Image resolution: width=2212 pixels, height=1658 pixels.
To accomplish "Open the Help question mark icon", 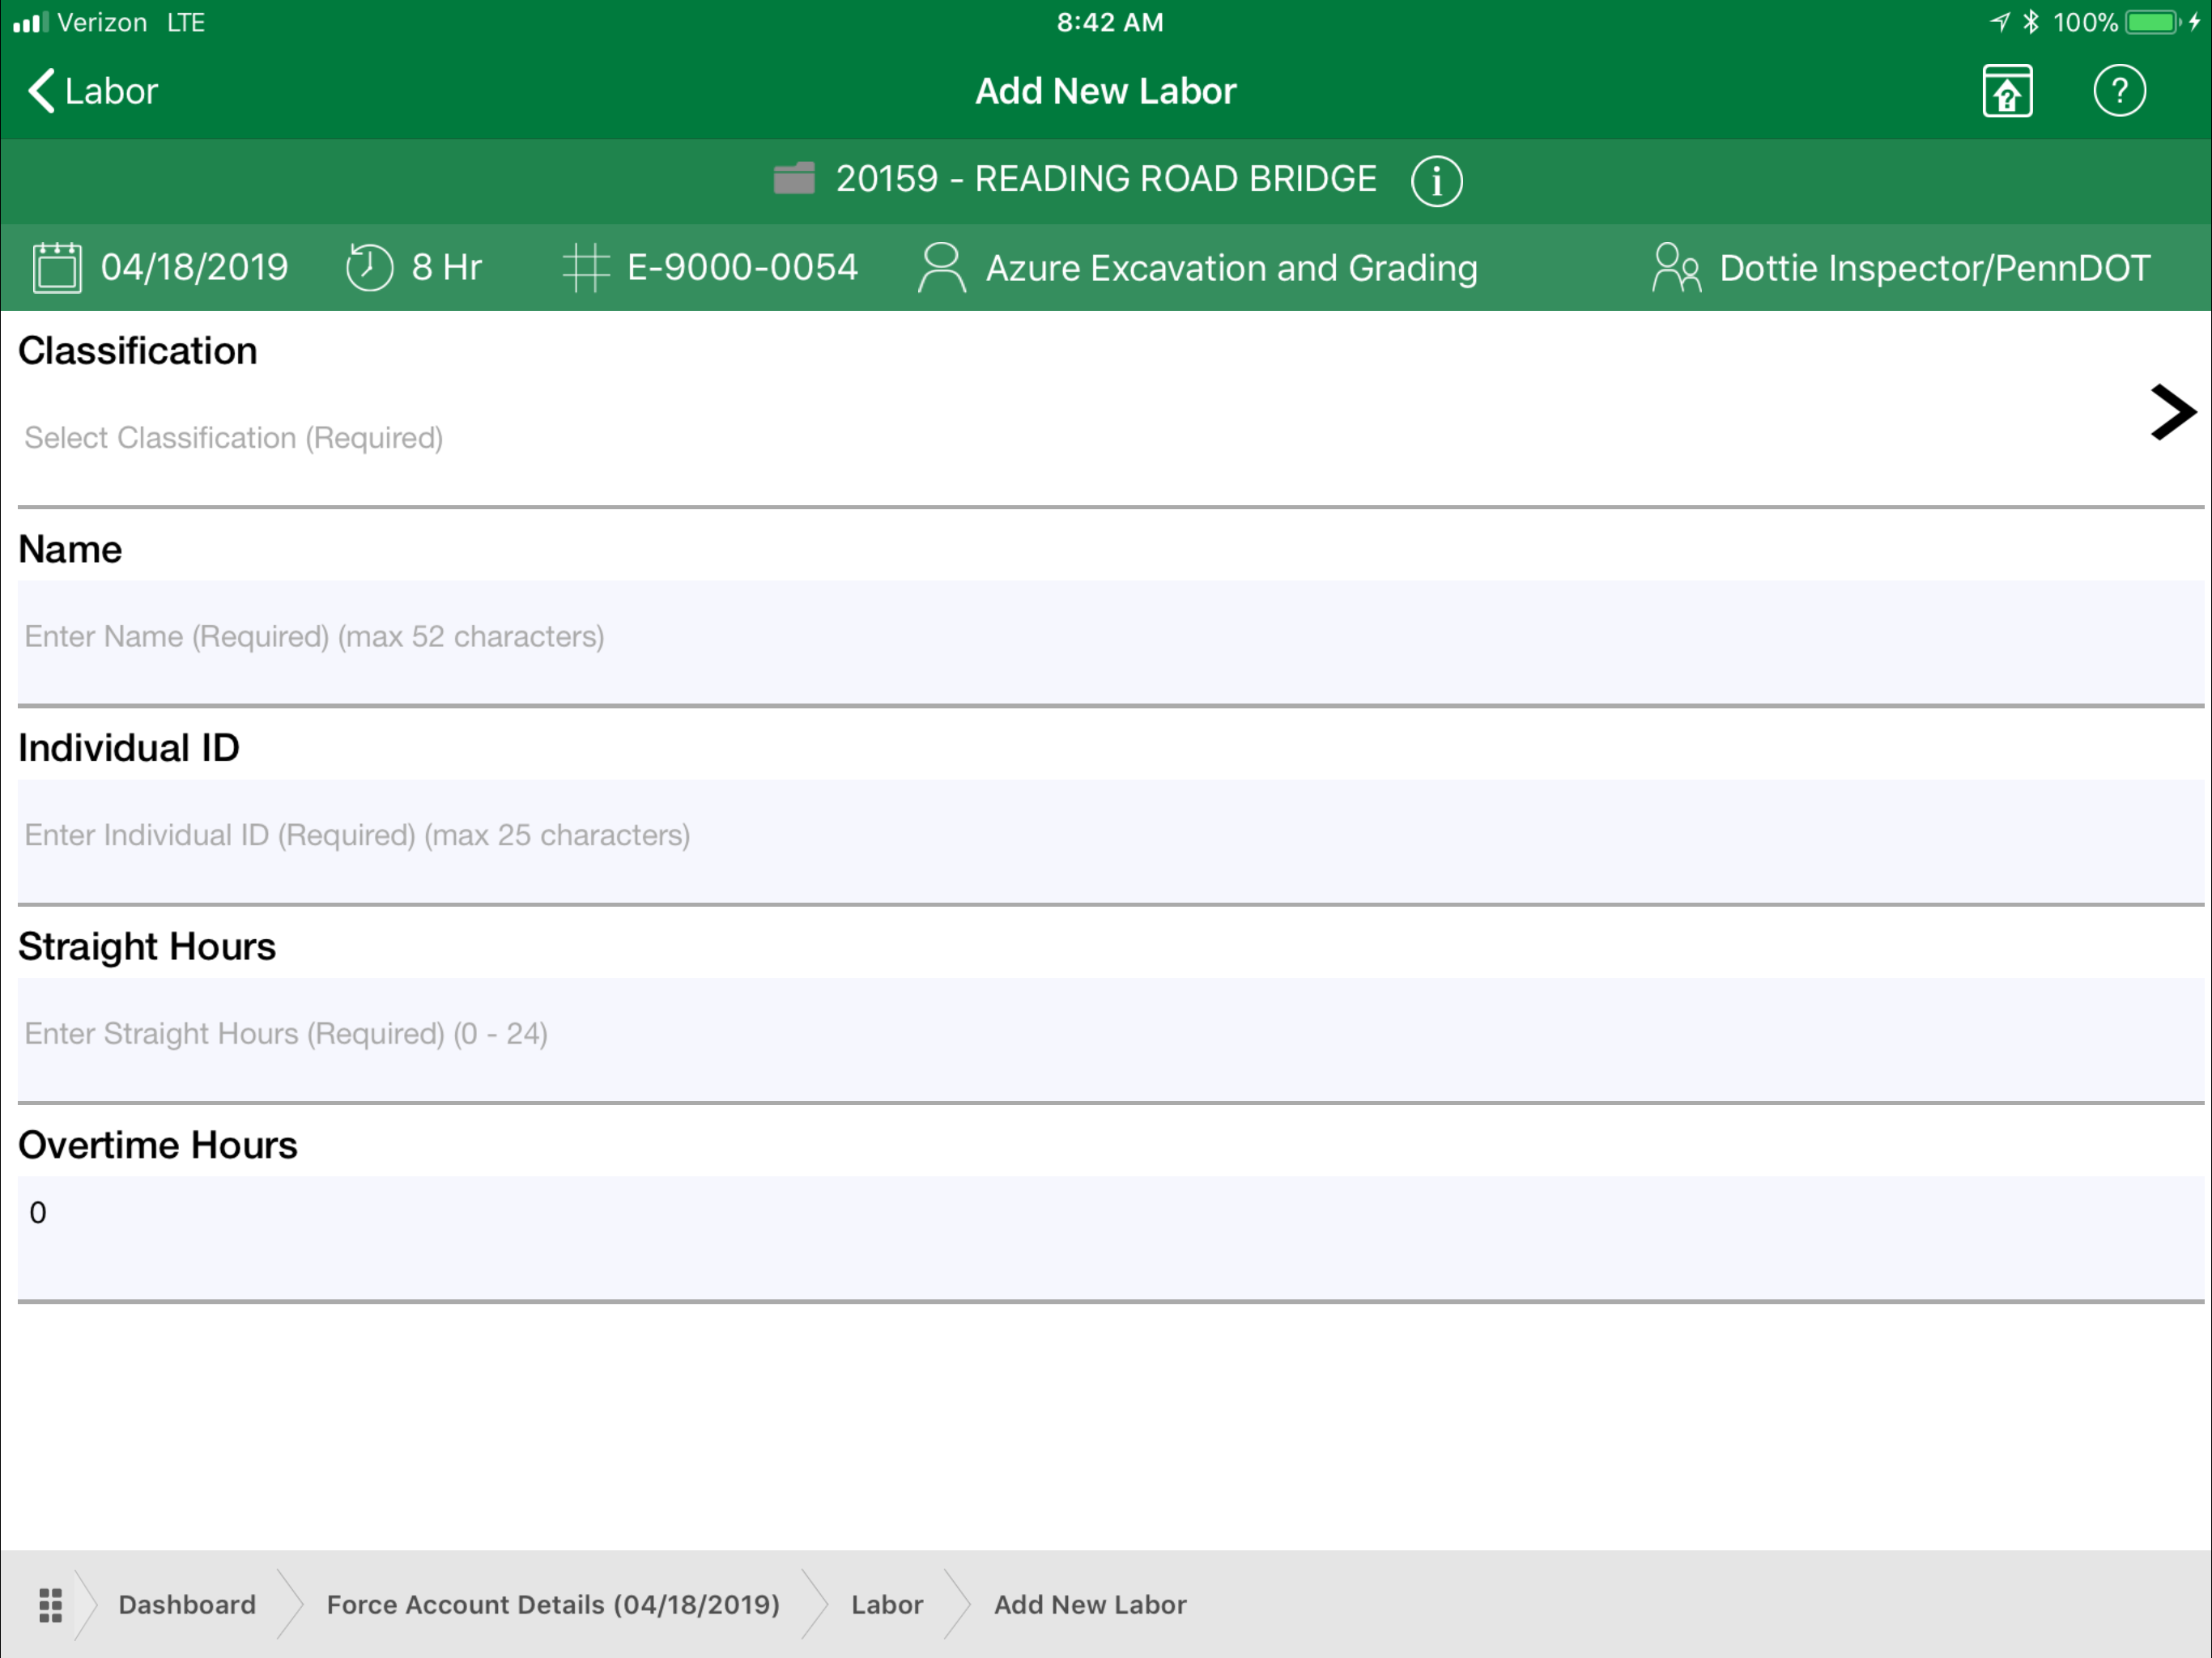I will click(2119, 91).
